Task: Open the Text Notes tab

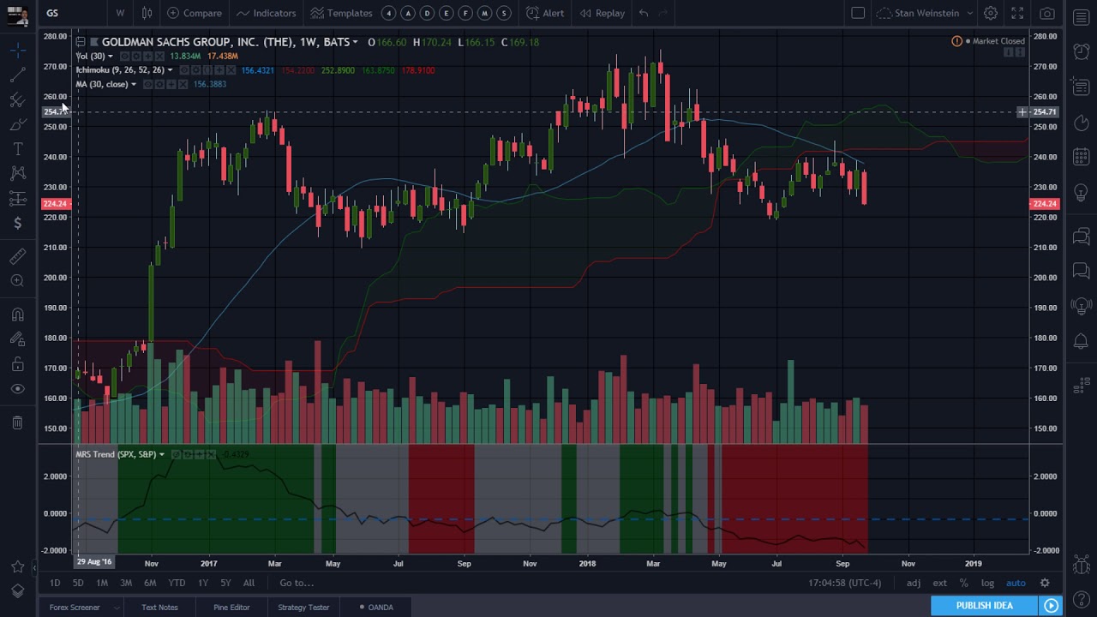Action: pos(160,608)
